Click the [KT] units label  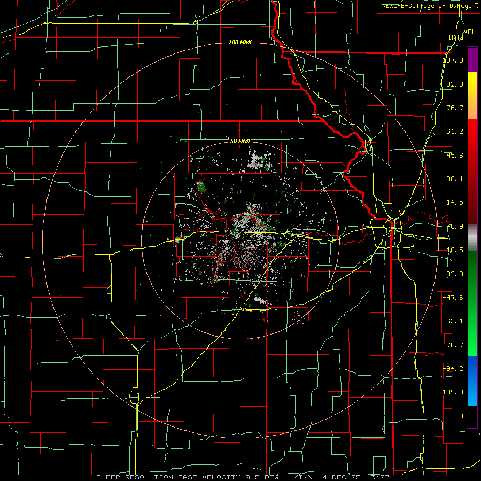[456, 37]
